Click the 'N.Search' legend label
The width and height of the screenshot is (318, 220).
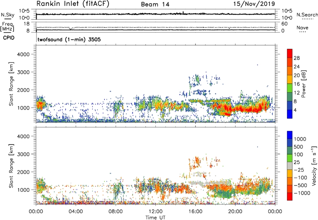click(x=307, y=15)
